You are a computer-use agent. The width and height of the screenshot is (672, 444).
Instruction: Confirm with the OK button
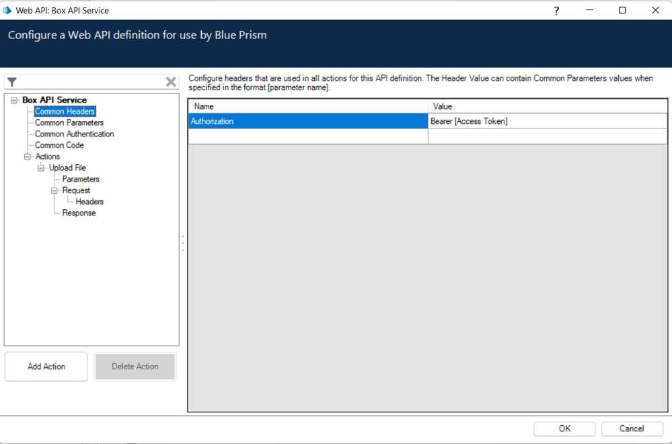pos(564,429)
